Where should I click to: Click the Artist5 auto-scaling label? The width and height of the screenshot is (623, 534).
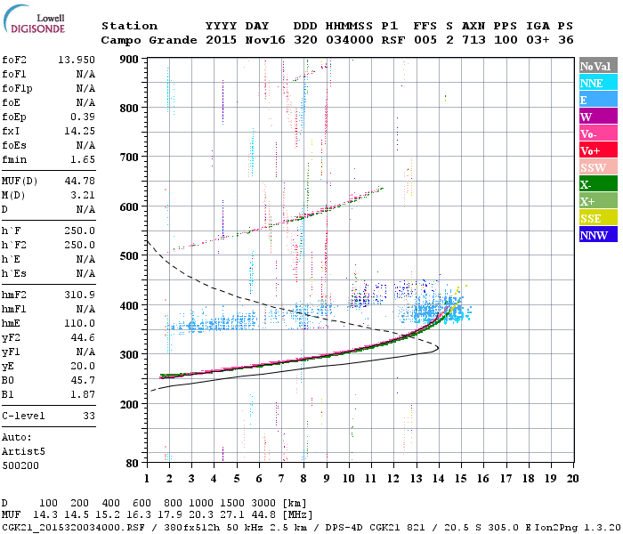point(23,452)
